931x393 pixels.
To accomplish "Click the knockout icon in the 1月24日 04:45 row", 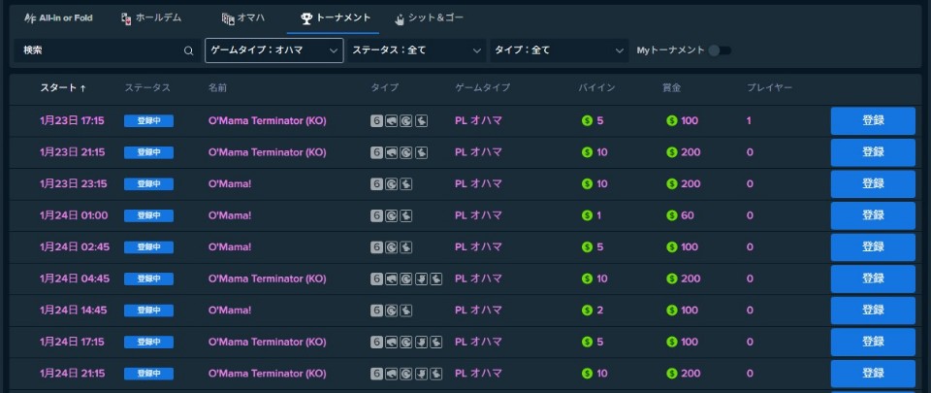I will 391,278.
